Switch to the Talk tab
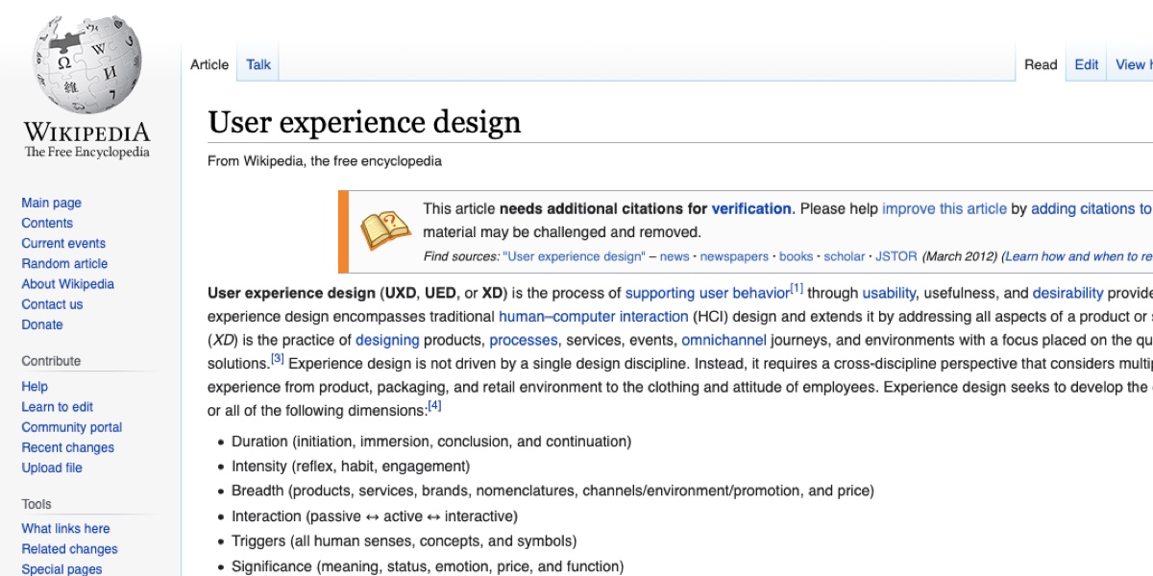The width and height of the screenshot is (1153, 576). pyautogui.click(x=257, y=64)
